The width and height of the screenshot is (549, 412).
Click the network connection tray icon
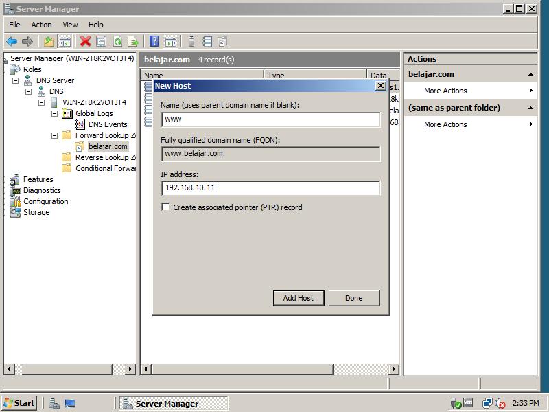point(487,404)
